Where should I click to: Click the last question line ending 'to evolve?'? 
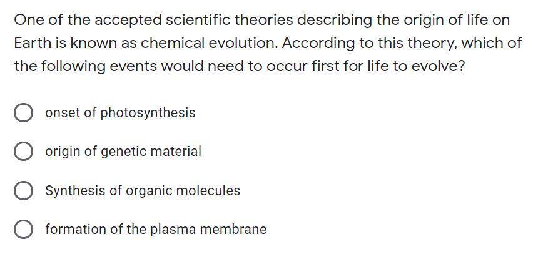point(240,66)
